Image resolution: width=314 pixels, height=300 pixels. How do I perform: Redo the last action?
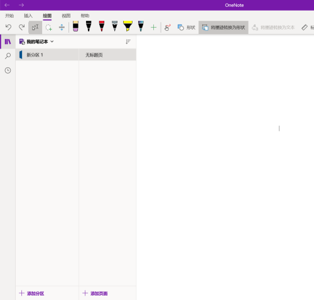(x=21, y=27)
